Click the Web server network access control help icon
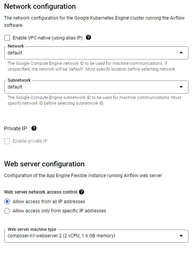The image size is (195, 258). (81, 192)
